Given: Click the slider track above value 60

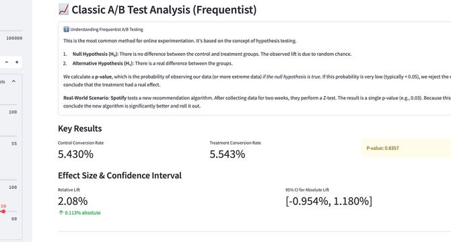Looking at the screenshot, I should click(8, 211).
